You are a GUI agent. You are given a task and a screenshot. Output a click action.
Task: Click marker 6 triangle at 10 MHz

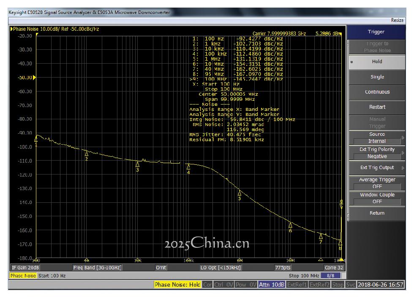coord(290,225)
